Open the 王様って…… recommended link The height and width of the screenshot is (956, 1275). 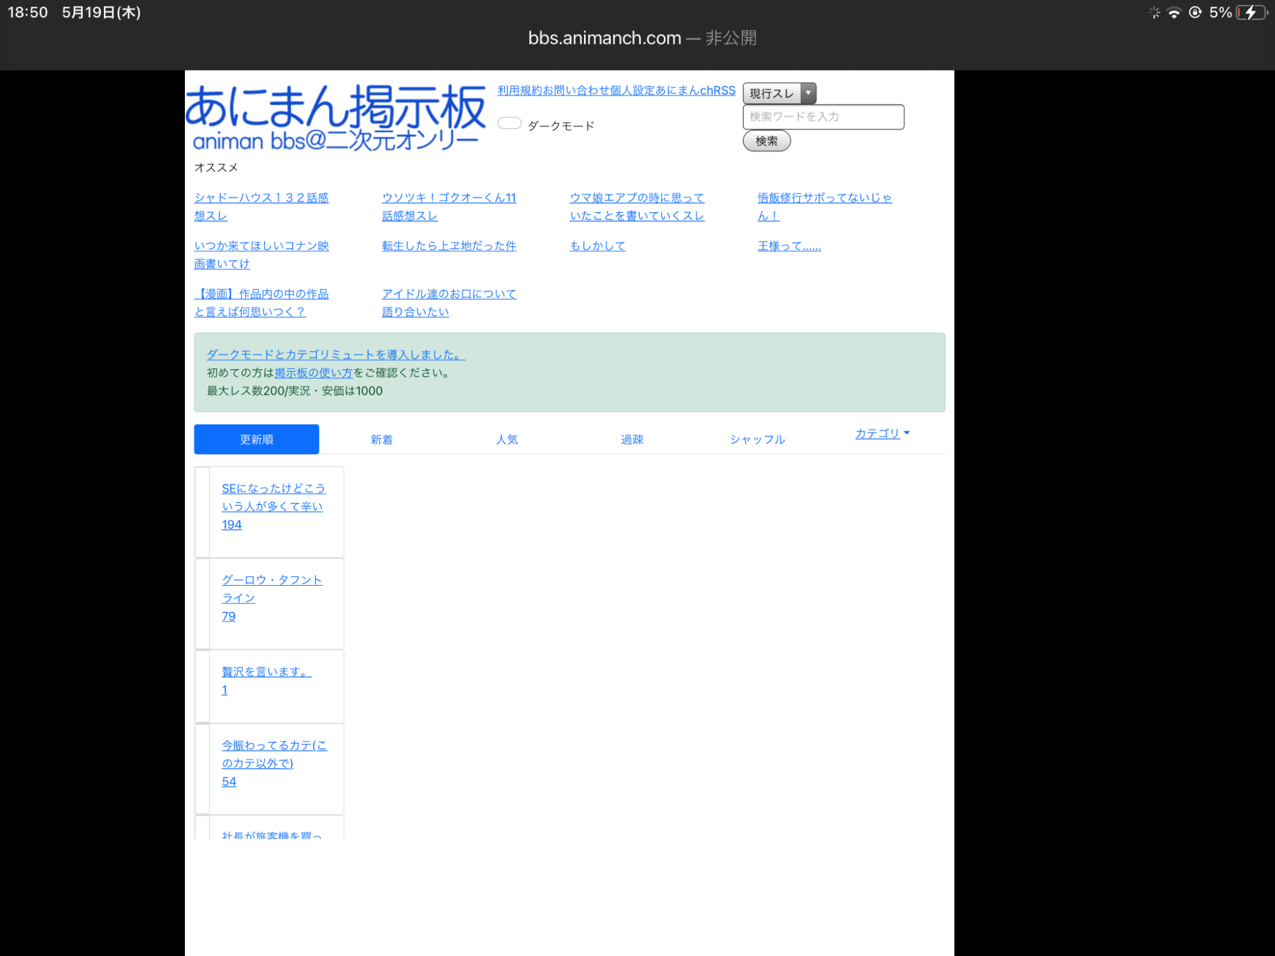click(x=789, y=245)
